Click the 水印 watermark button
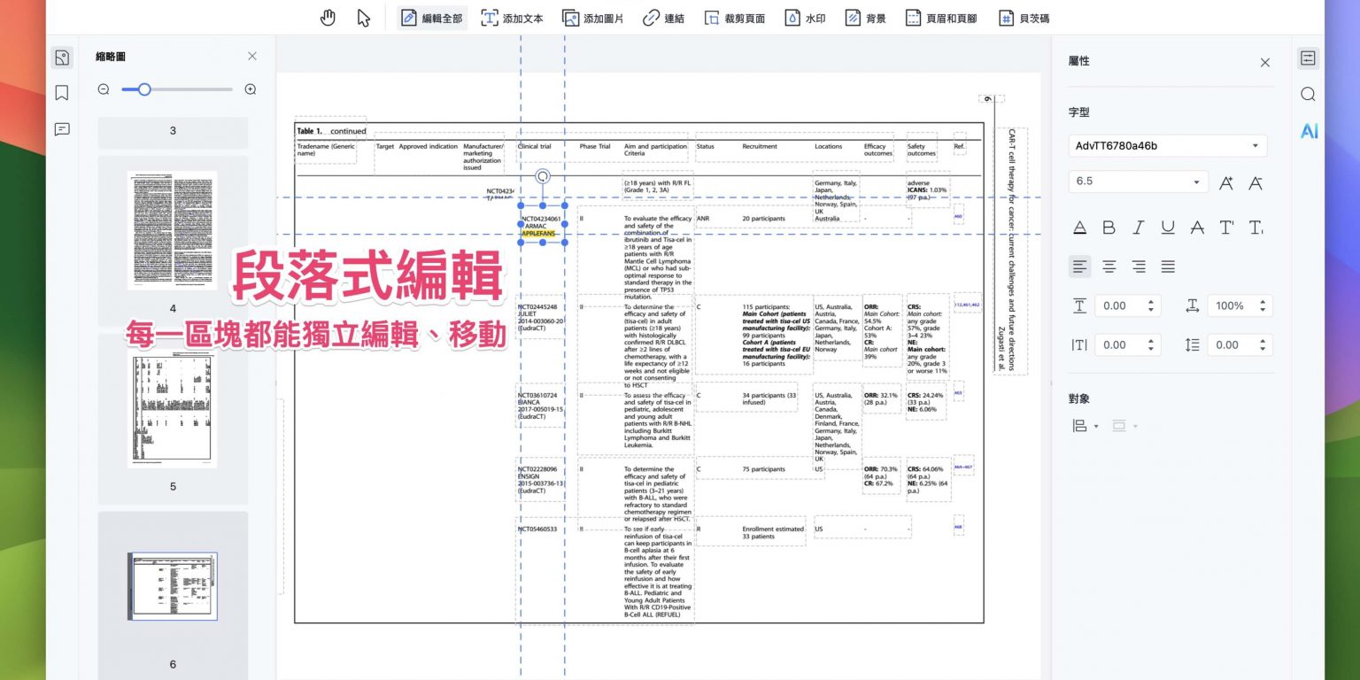 tap(805, 18)
